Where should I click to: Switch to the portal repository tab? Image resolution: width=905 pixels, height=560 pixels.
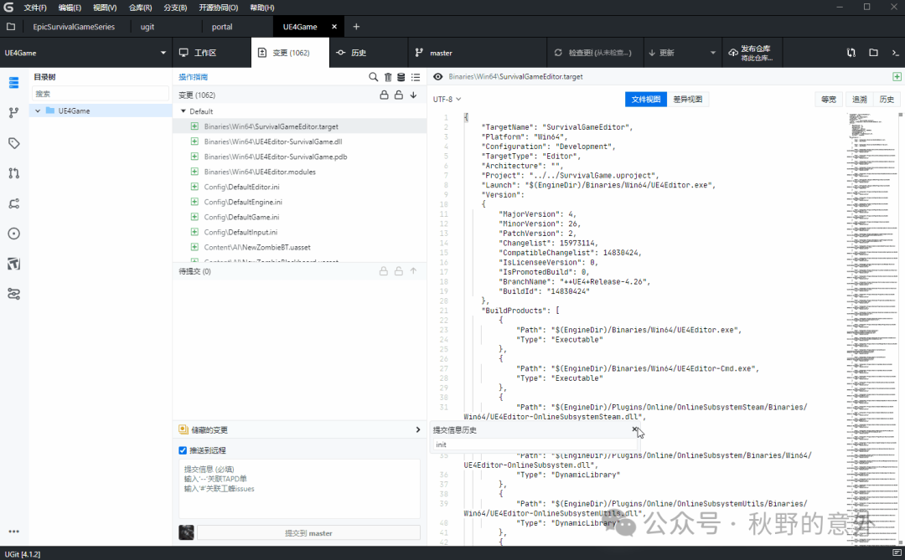click(x=222, y=27)
